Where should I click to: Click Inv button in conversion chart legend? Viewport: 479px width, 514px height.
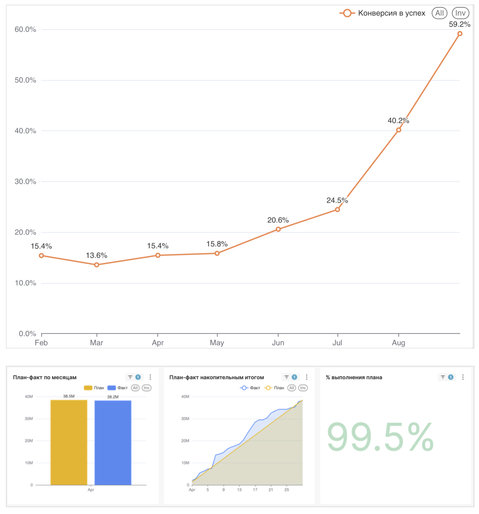pos(460,13)
